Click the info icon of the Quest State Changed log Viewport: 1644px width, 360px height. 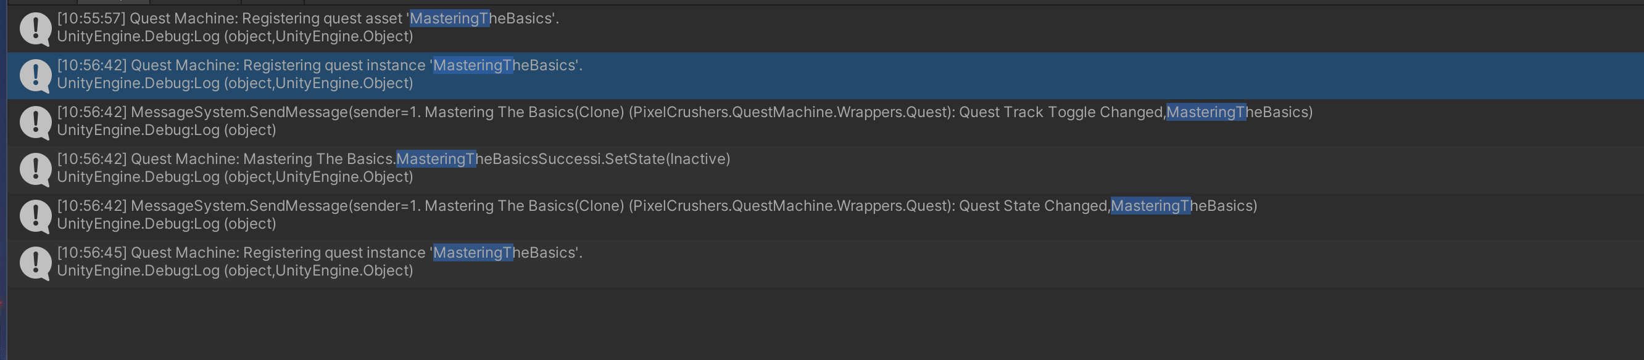tap(35, 216)
